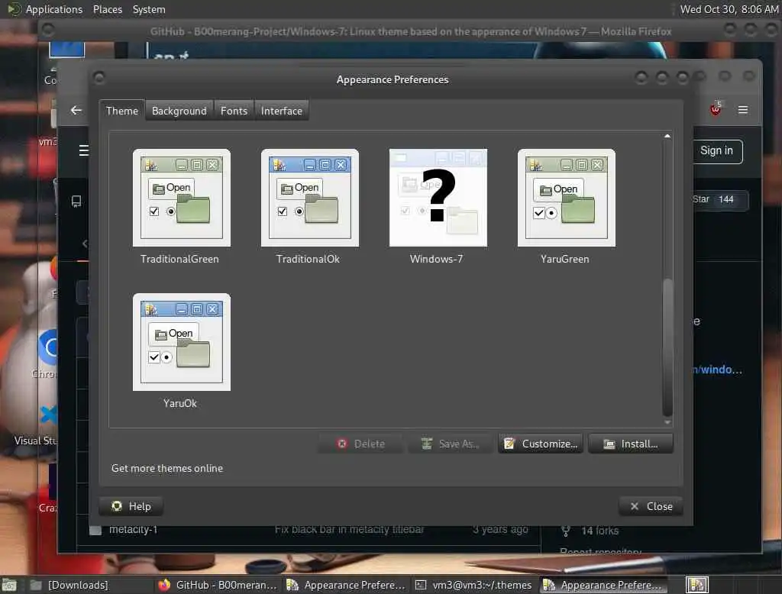Select the TraditionalOk theme thumbnail
Image resolution: width=782 pixels, height=594 pixels.
(x=310, y=198)
